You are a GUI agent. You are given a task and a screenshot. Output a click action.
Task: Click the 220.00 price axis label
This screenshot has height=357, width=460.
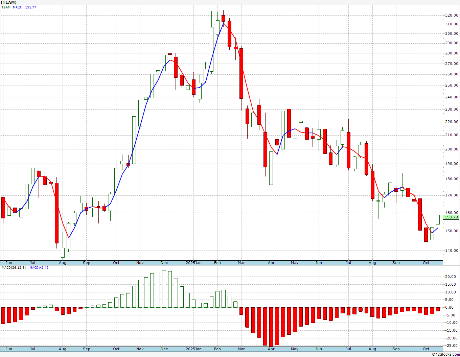(x=452, y=122)
